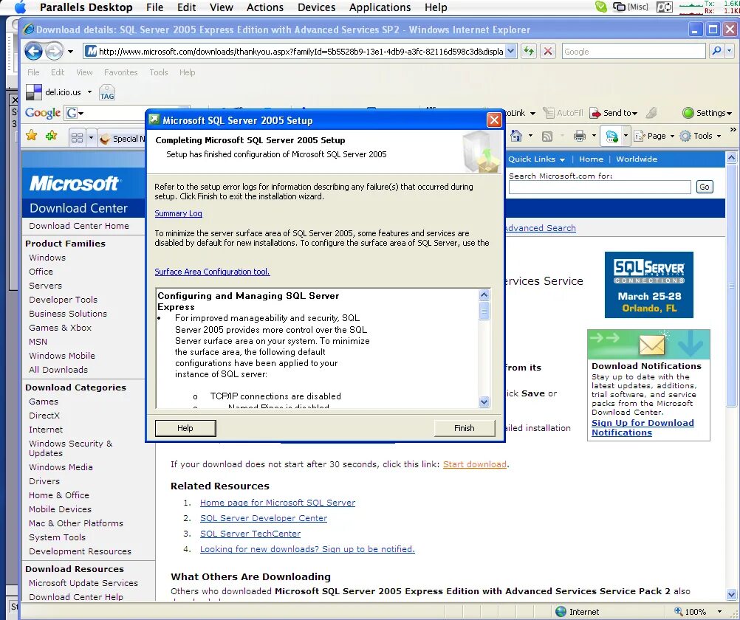740x620 pixels.
Task: Open Google toolbar Settings
Action: click(x=707, y=113)
